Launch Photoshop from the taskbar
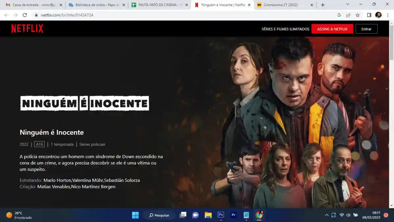Image resolution: width=394 pixels, height=222 pixels. tap(221, 215)
